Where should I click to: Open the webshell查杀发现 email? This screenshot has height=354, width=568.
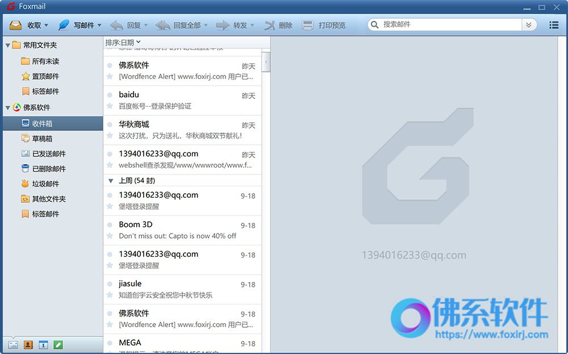pos(182,160)
